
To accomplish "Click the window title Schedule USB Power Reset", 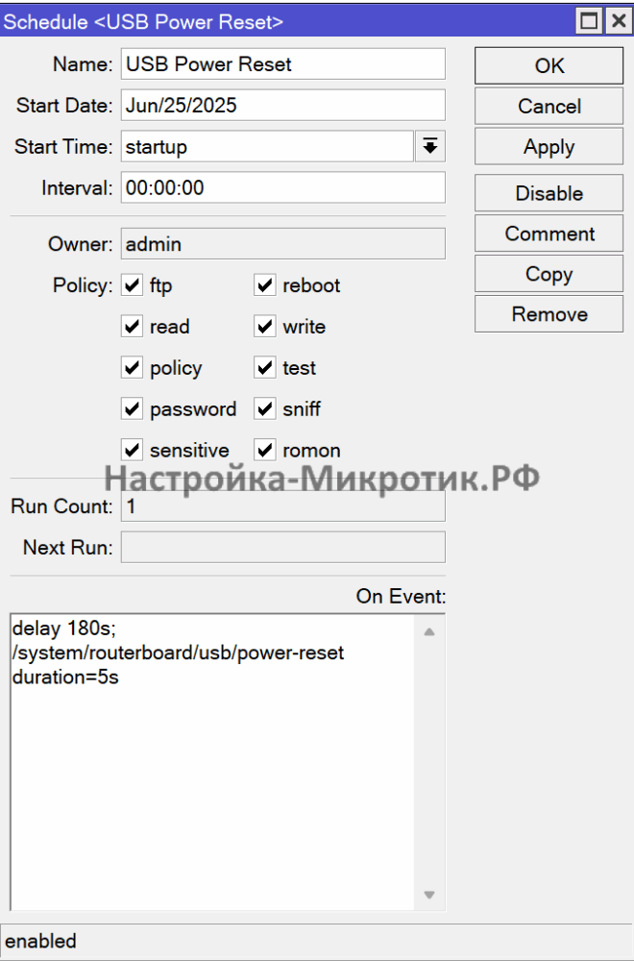I will point(143,22).
